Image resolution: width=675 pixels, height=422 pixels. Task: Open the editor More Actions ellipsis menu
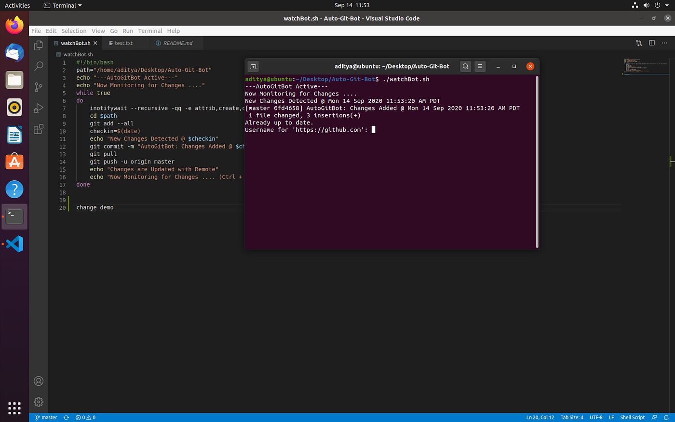click(664, 43)
